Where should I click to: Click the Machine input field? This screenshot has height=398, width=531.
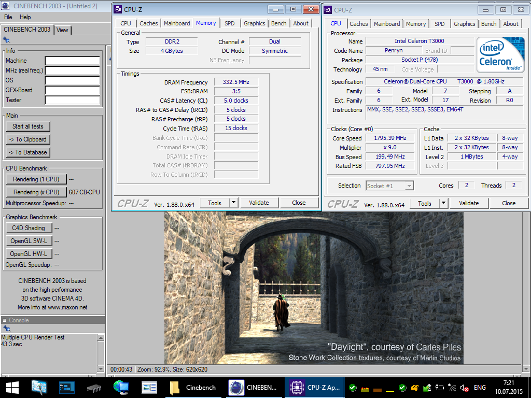(x=73, y=61)
